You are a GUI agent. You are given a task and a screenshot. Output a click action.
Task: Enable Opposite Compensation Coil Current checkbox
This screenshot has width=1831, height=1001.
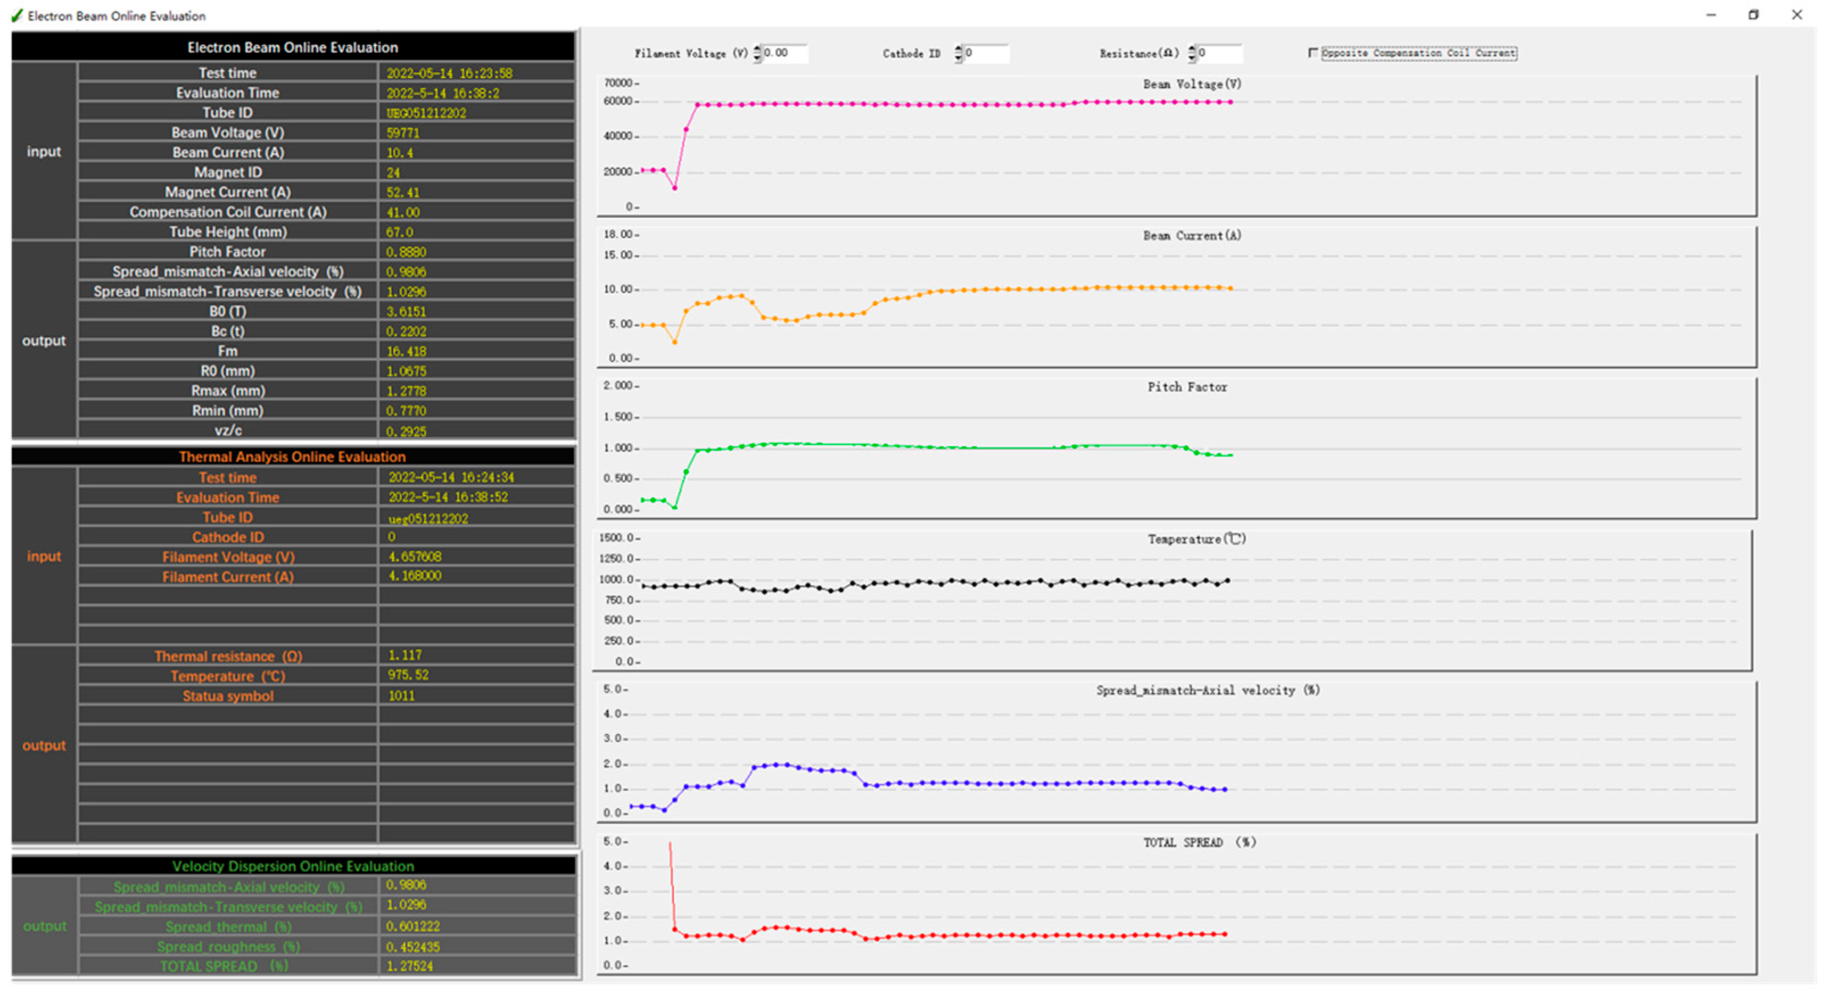click(1313, 53)
